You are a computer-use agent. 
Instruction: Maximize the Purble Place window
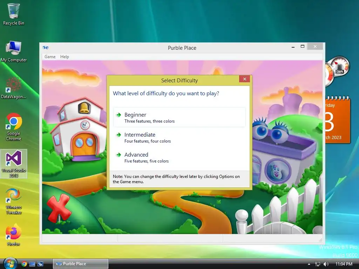pyautogui.click(x=303, y=47)
